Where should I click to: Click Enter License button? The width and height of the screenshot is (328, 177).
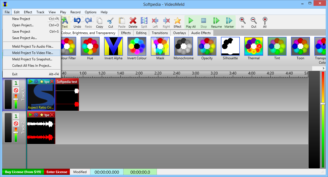pos(57,172)
